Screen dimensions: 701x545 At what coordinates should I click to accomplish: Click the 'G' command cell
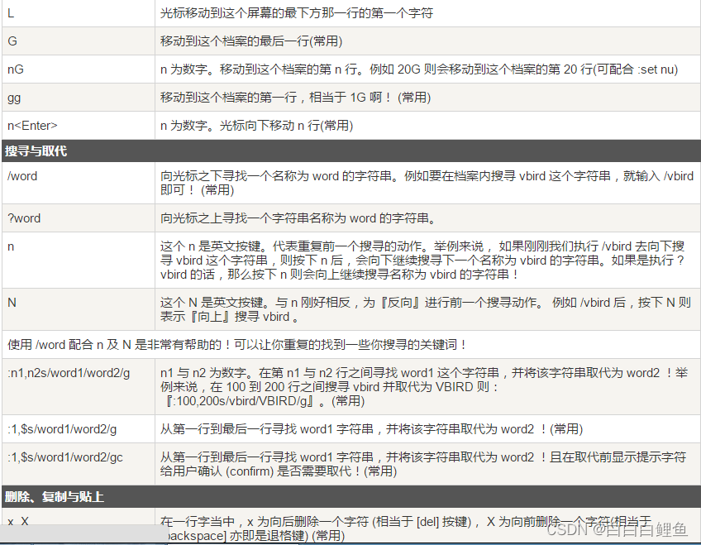pos(79,41)
